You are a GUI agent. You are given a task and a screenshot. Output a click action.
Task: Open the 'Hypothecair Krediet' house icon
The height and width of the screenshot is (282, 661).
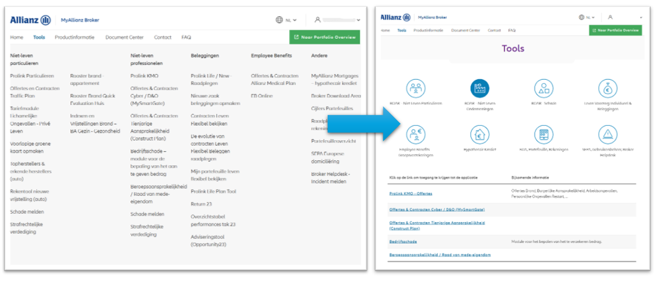480,134
